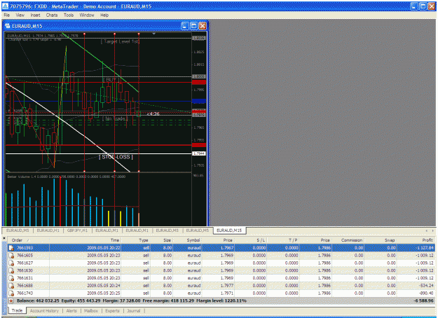Sort orders by the Symbol column header
This screenshot has height=318, width=438.
187,240
